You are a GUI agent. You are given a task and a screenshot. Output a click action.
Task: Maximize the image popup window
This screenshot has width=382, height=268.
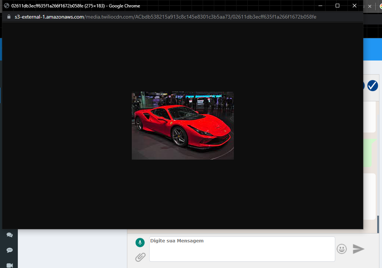pos(337,6)
